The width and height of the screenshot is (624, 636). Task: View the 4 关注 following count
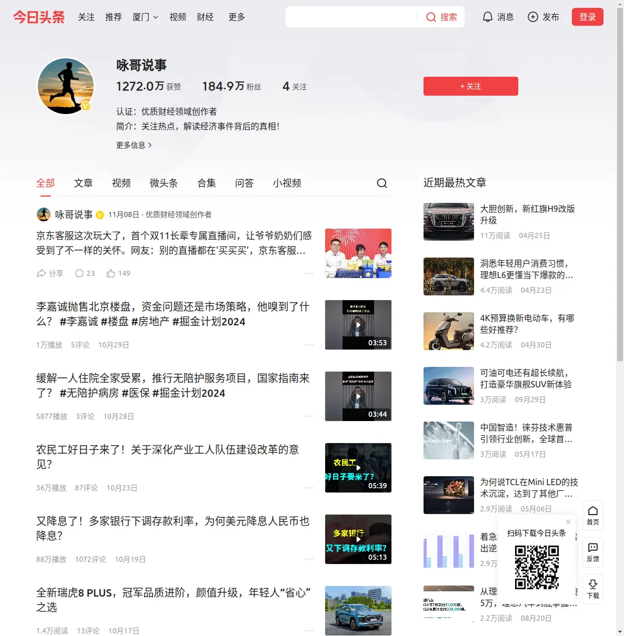(x=295, y=86)
